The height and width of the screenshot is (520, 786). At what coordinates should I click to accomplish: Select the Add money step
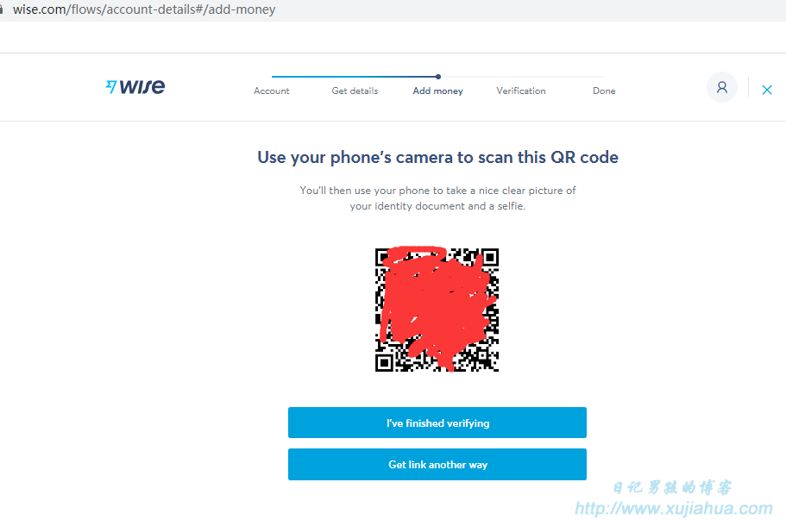click(437, 91)
